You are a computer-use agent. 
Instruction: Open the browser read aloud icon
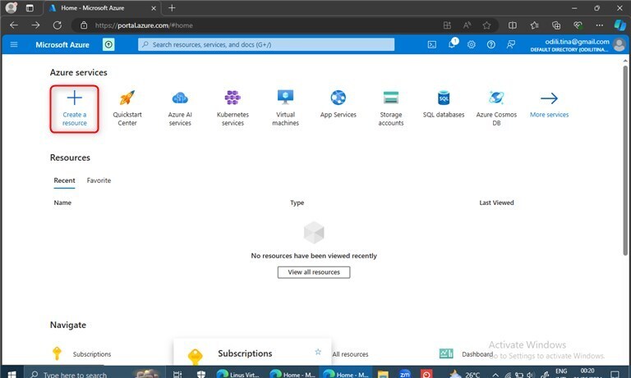(x=467, y=25)
